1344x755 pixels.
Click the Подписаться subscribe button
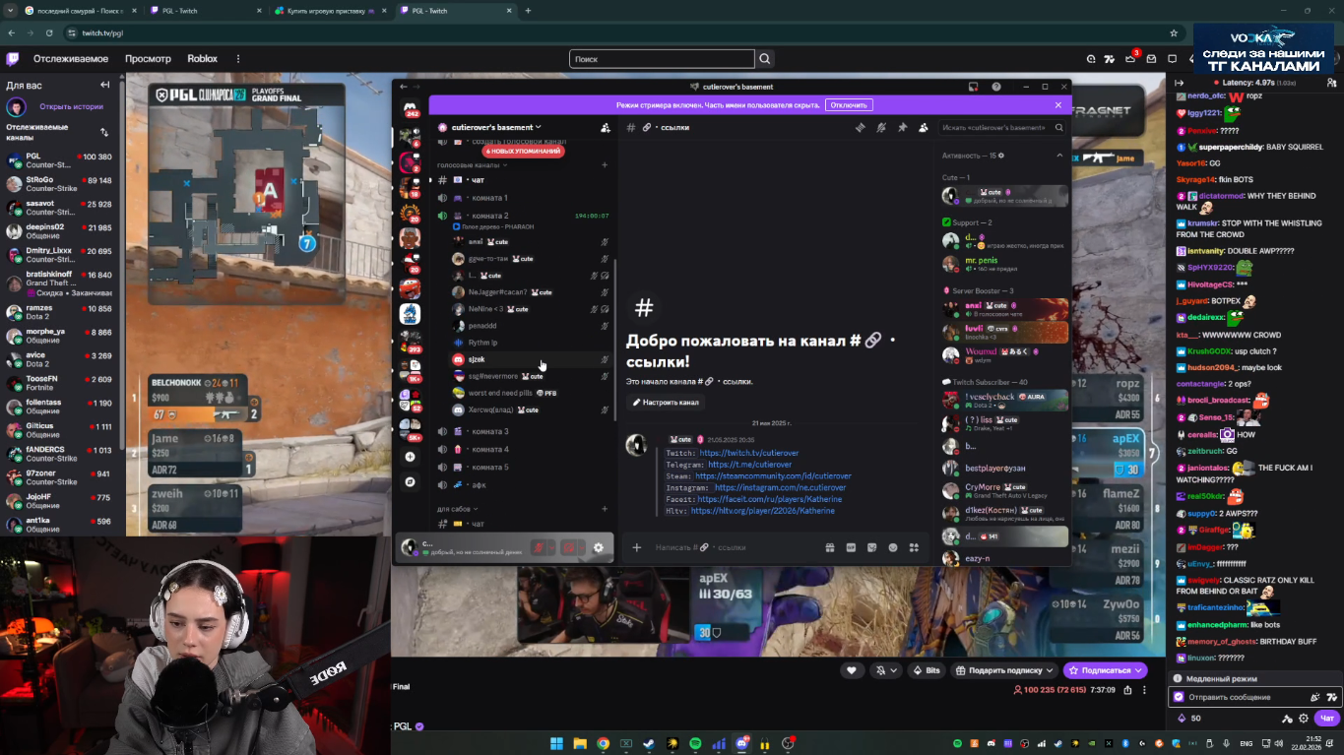click(1105, 670)
